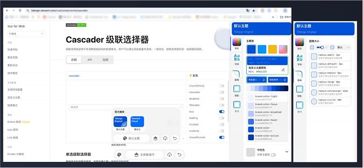Show more bookmarks with the » overflow icon
The image size is (363, 168).
pos(273,17)
